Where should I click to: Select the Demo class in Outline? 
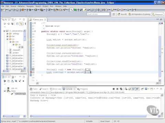(11, 91)
